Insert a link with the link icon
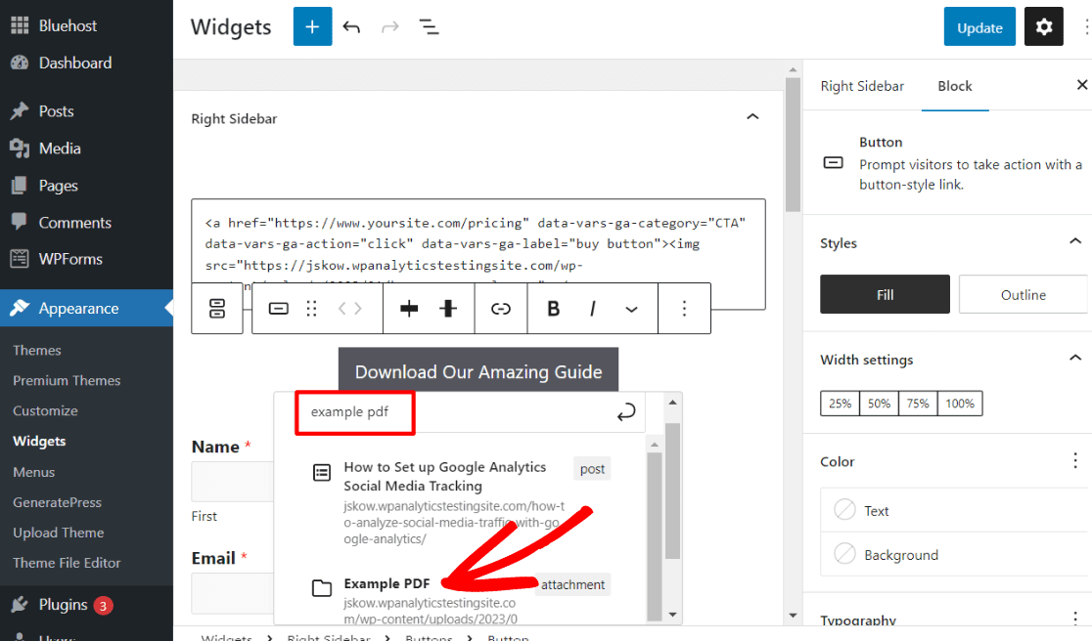 500,308
